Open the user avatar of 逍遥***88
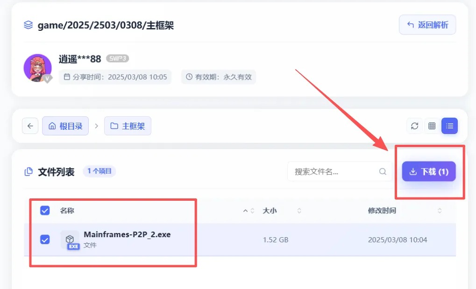 38,68
